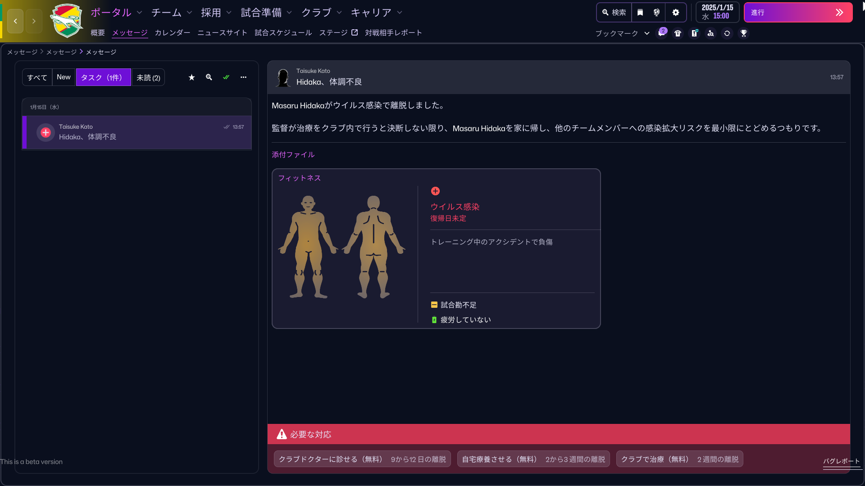The image size is (865, 486).
Task: Click 進行 to continue the game
Action: pos(798,13)
